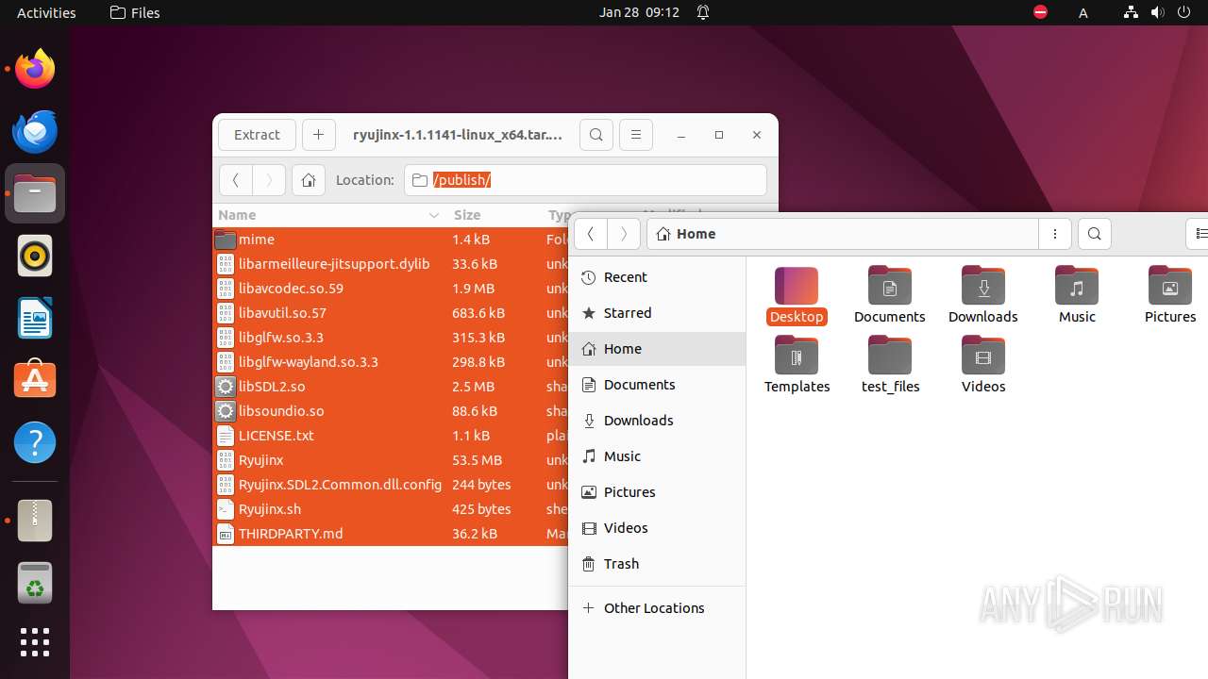This screenshot has height=679, width=1208.
Task: Select Home in Files sidebar
Action: (x=657, y=349)
